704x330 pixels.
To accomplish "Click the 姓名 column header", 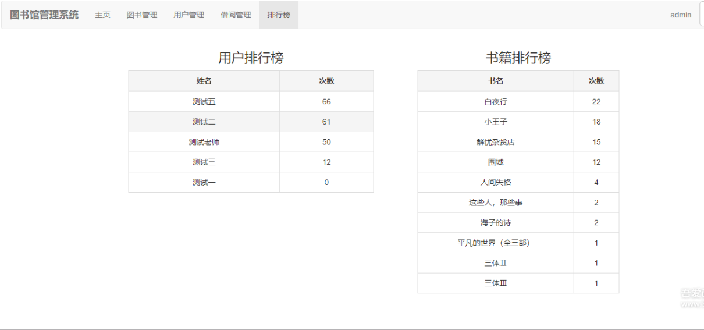I will (x=204, y=81).
